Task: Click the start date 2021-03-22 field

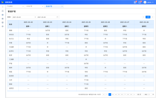Action: pyautogui.click(x=23, y=17)
